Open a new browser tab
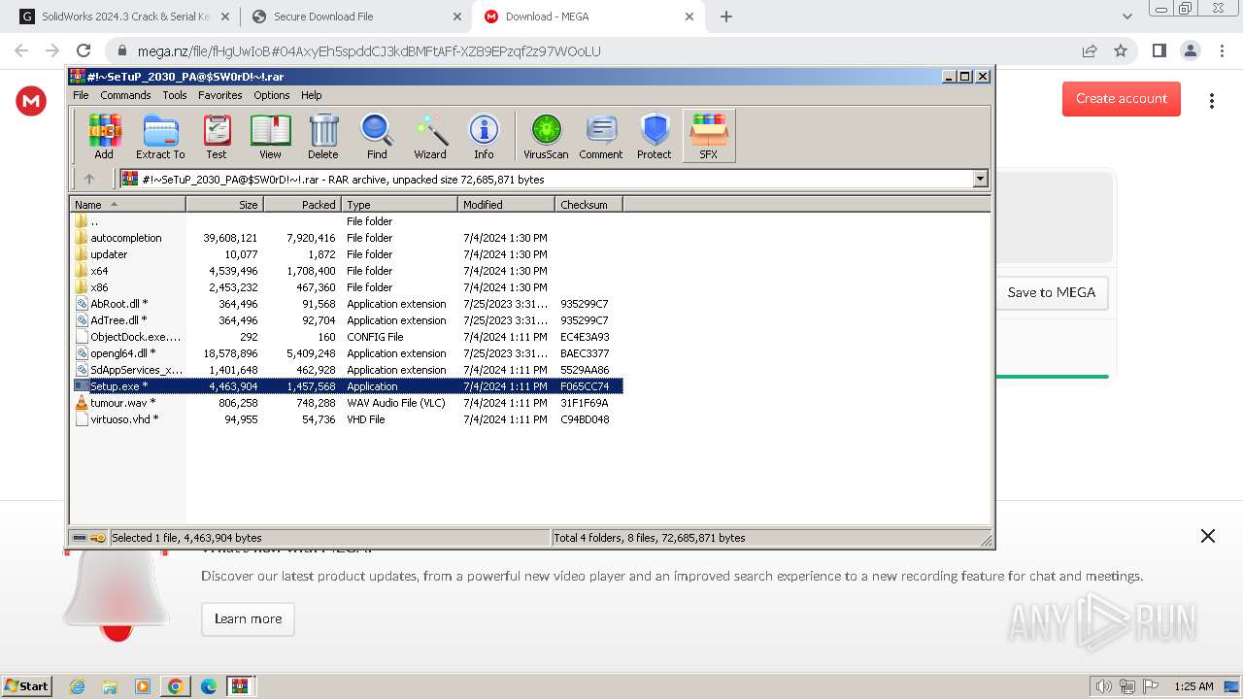This screenshot has height=699, width=1243. tap(726, 17)
